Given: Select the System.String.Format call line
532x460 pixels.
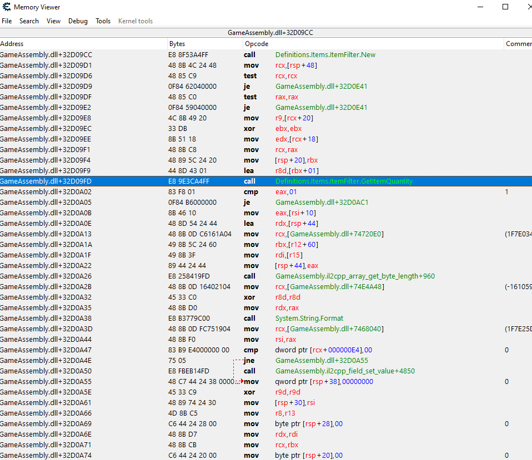Looking at the screenshot, I should point(309,319).
